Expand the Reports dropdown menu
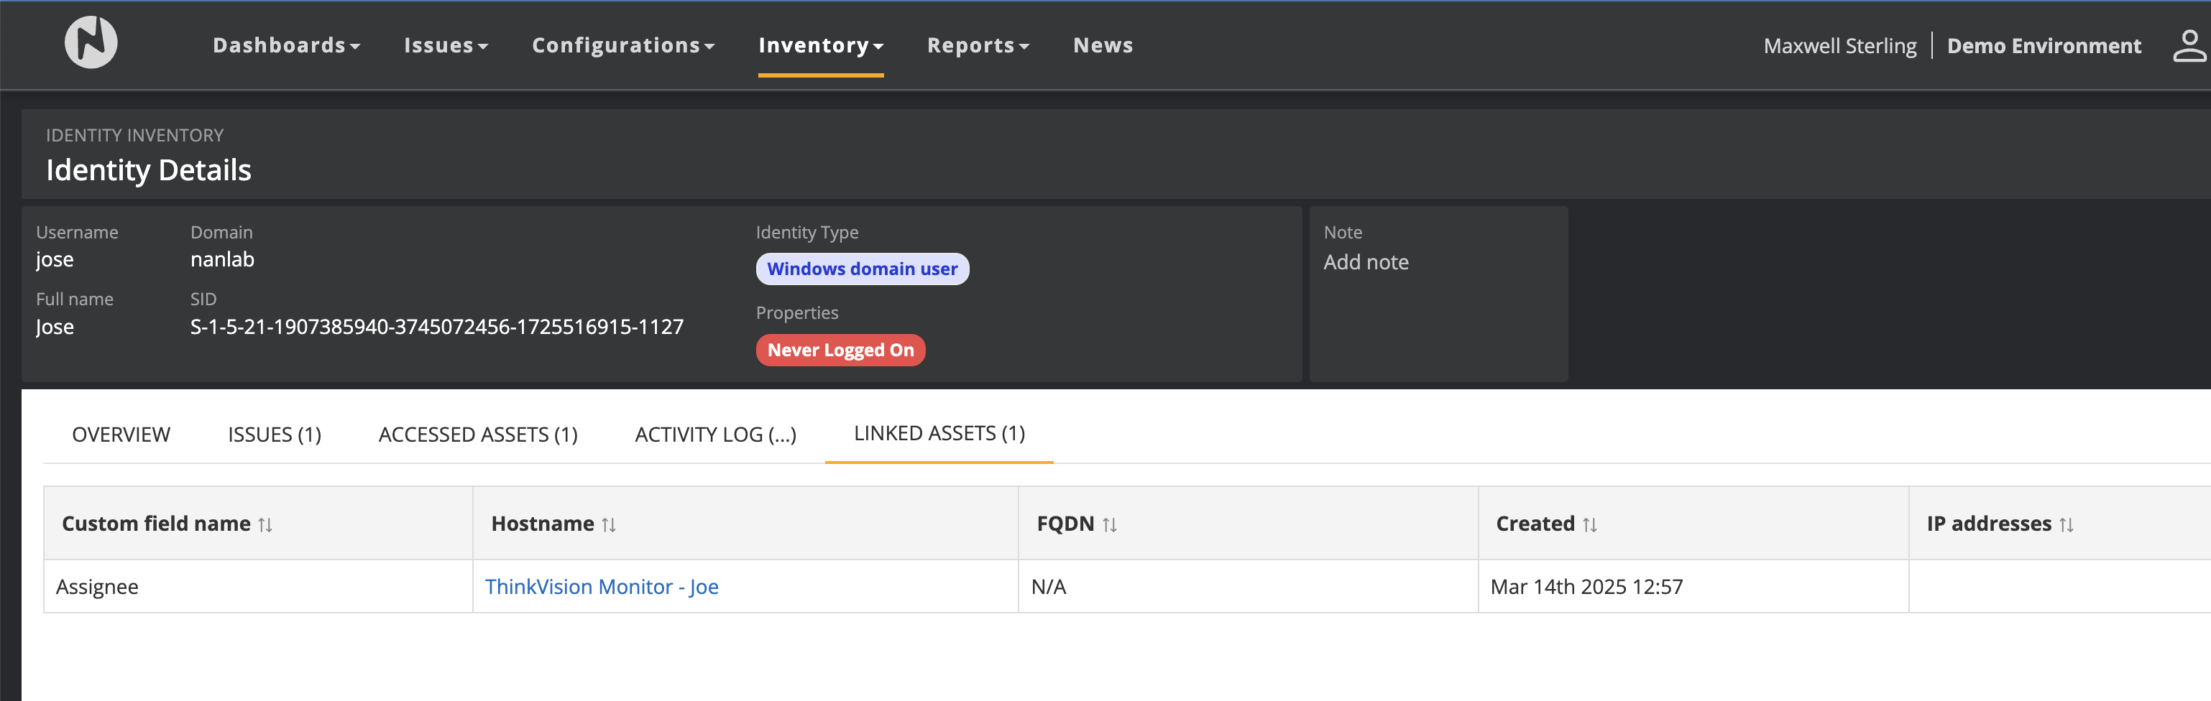Screen dimensions: 2211x701 (x=978, y=45)
